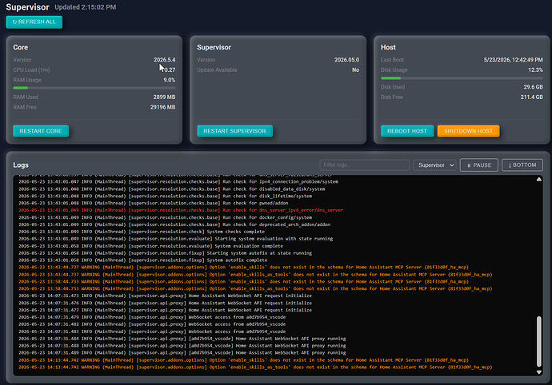The height and width of the screenshot is (385, 552).
Task: Click the Last Boot timestamp value
Action: point(514,60)
